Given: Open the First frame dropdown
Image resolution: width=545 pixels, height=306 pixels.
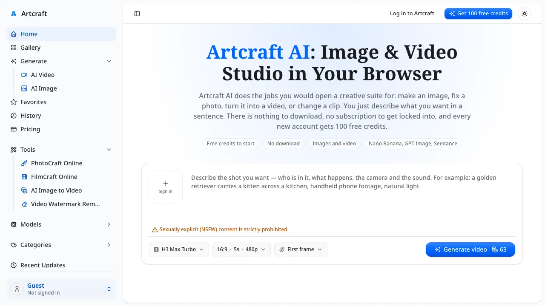Looking at the screenshot, I should [301, 249].
